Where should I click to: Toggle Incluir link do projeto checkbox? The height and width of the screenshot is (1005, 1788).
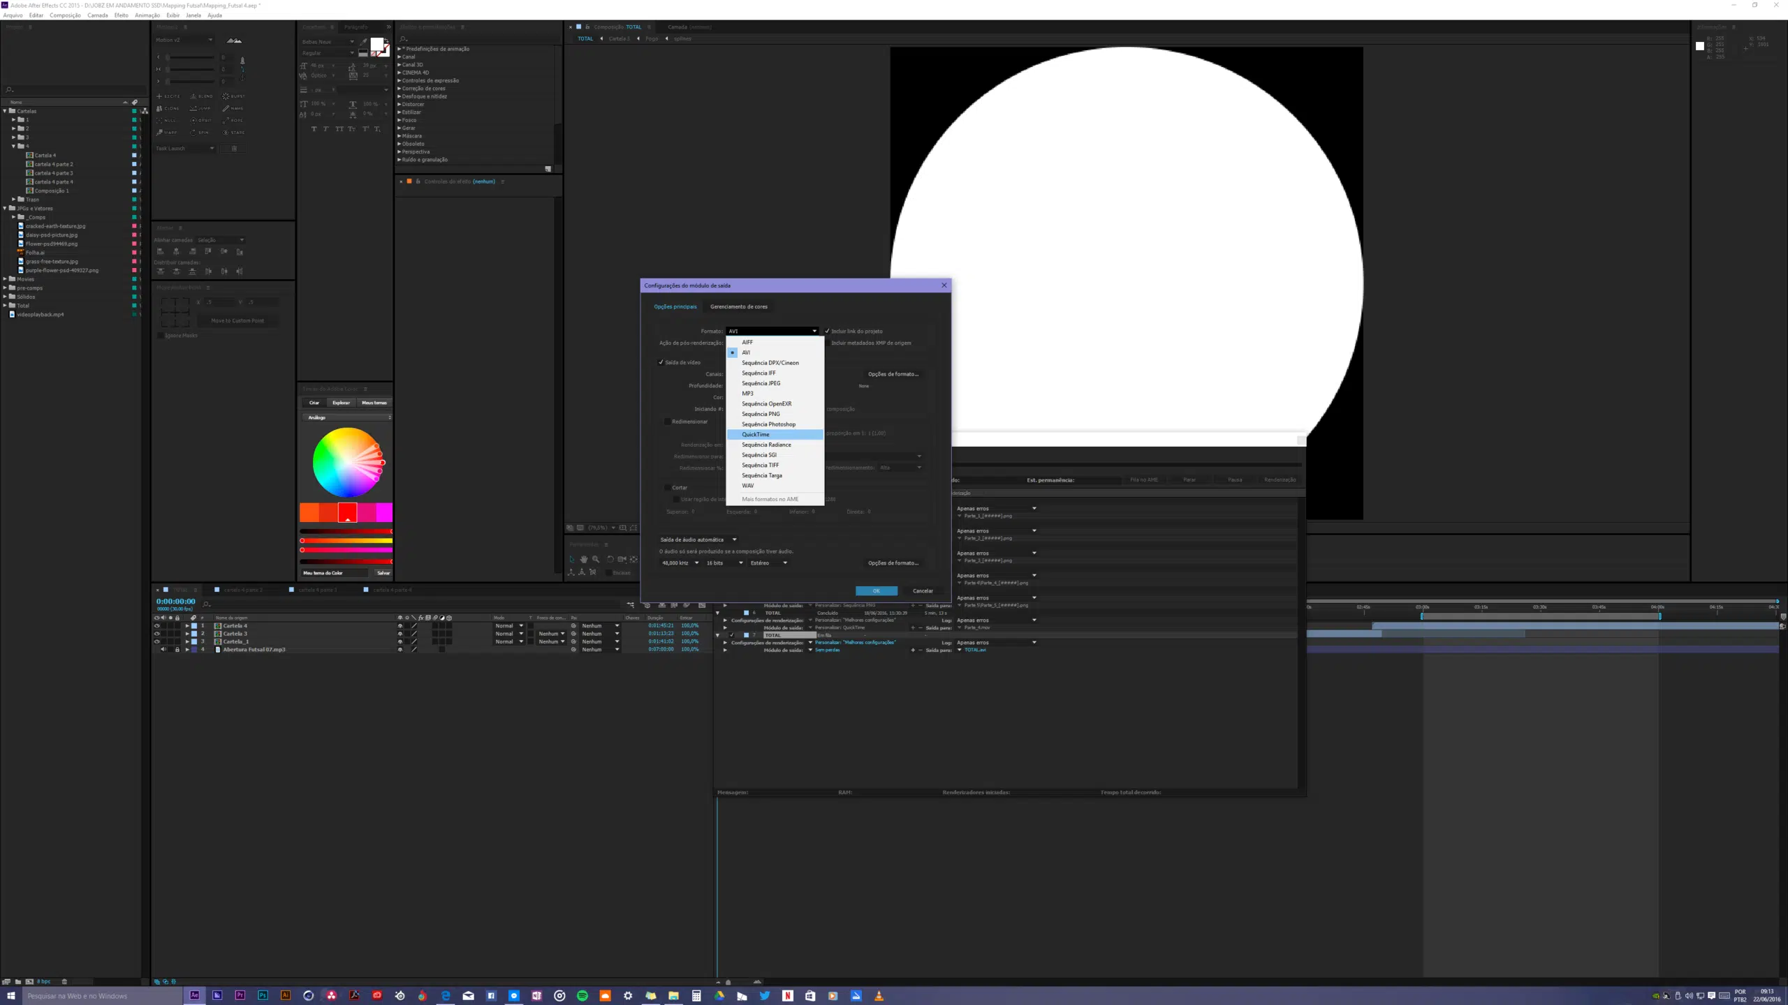[x=827, y=332]
